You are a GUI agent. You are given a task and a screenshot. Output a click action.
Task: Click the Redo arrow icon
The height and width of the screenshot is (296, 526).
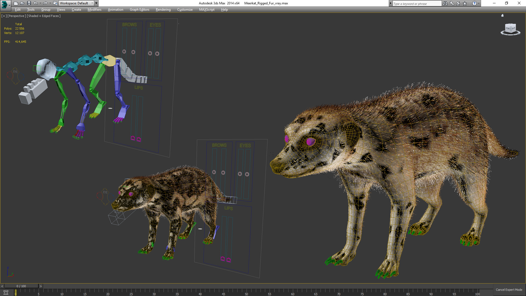45,3
